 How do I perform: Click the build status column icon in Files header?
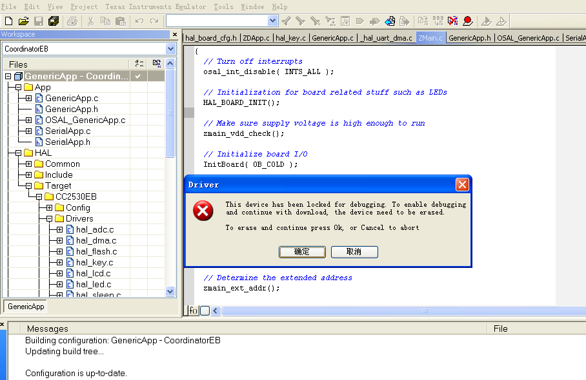tap(157, 64)
